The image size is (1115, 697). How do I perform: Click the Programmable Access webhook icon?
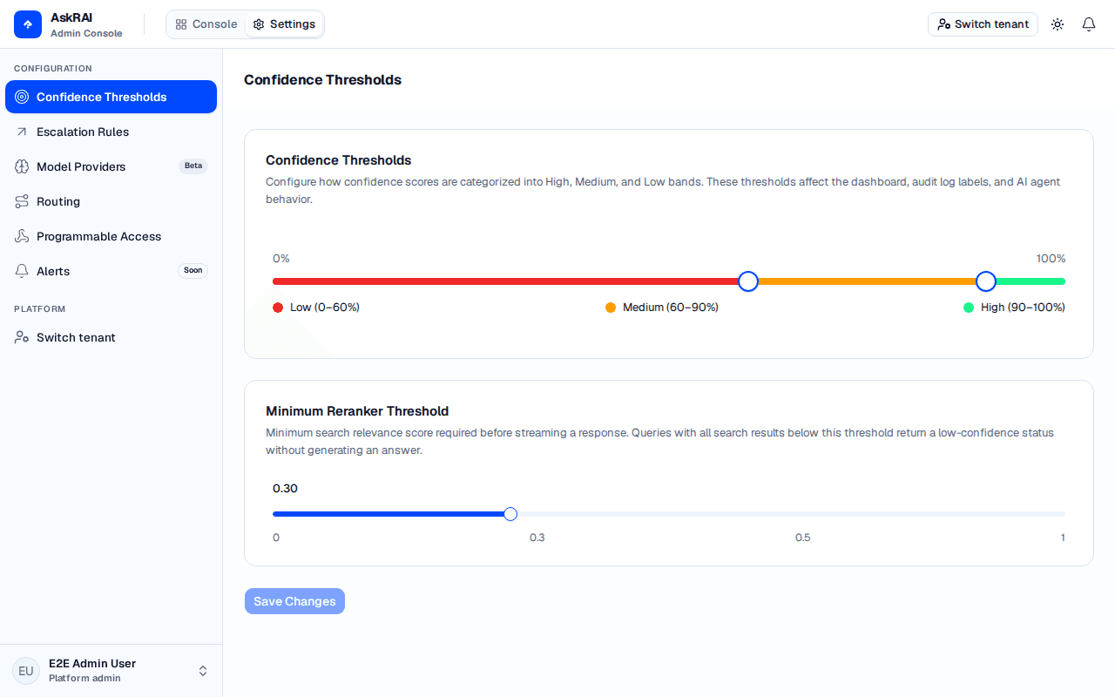[22, 236]
